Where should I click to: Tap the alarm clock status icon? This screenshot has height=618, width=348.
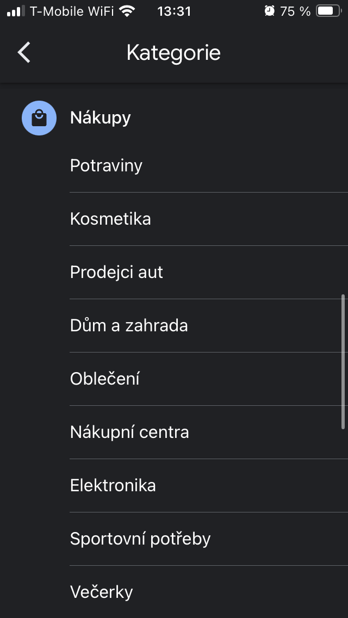[x=269, y=11]
